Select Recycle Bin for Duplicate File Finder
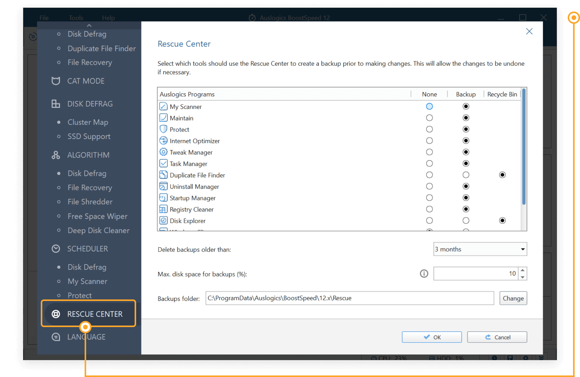 point(502,175)
